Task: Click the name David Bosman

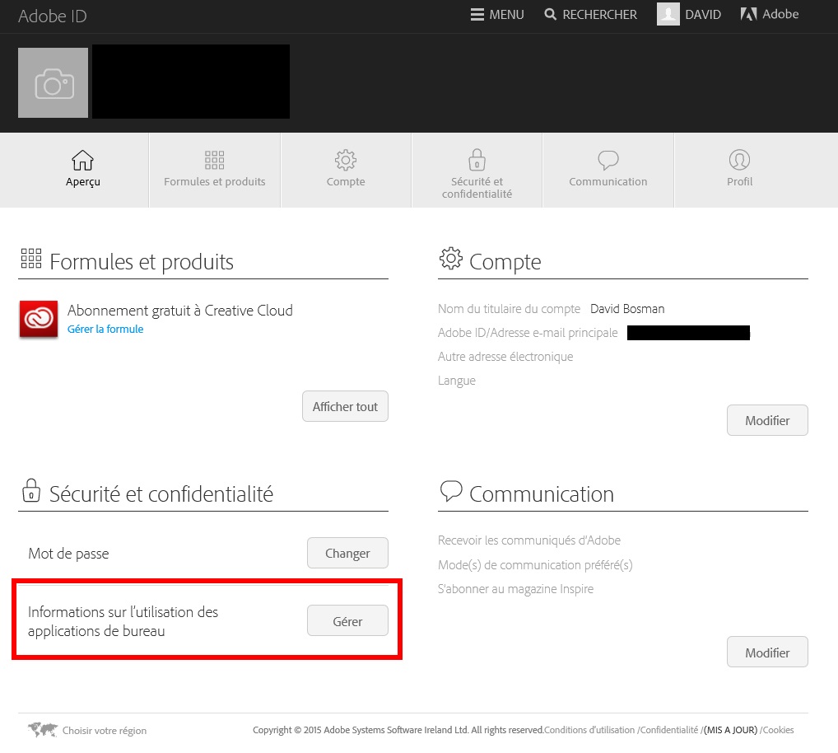Action: click(627, 309)
